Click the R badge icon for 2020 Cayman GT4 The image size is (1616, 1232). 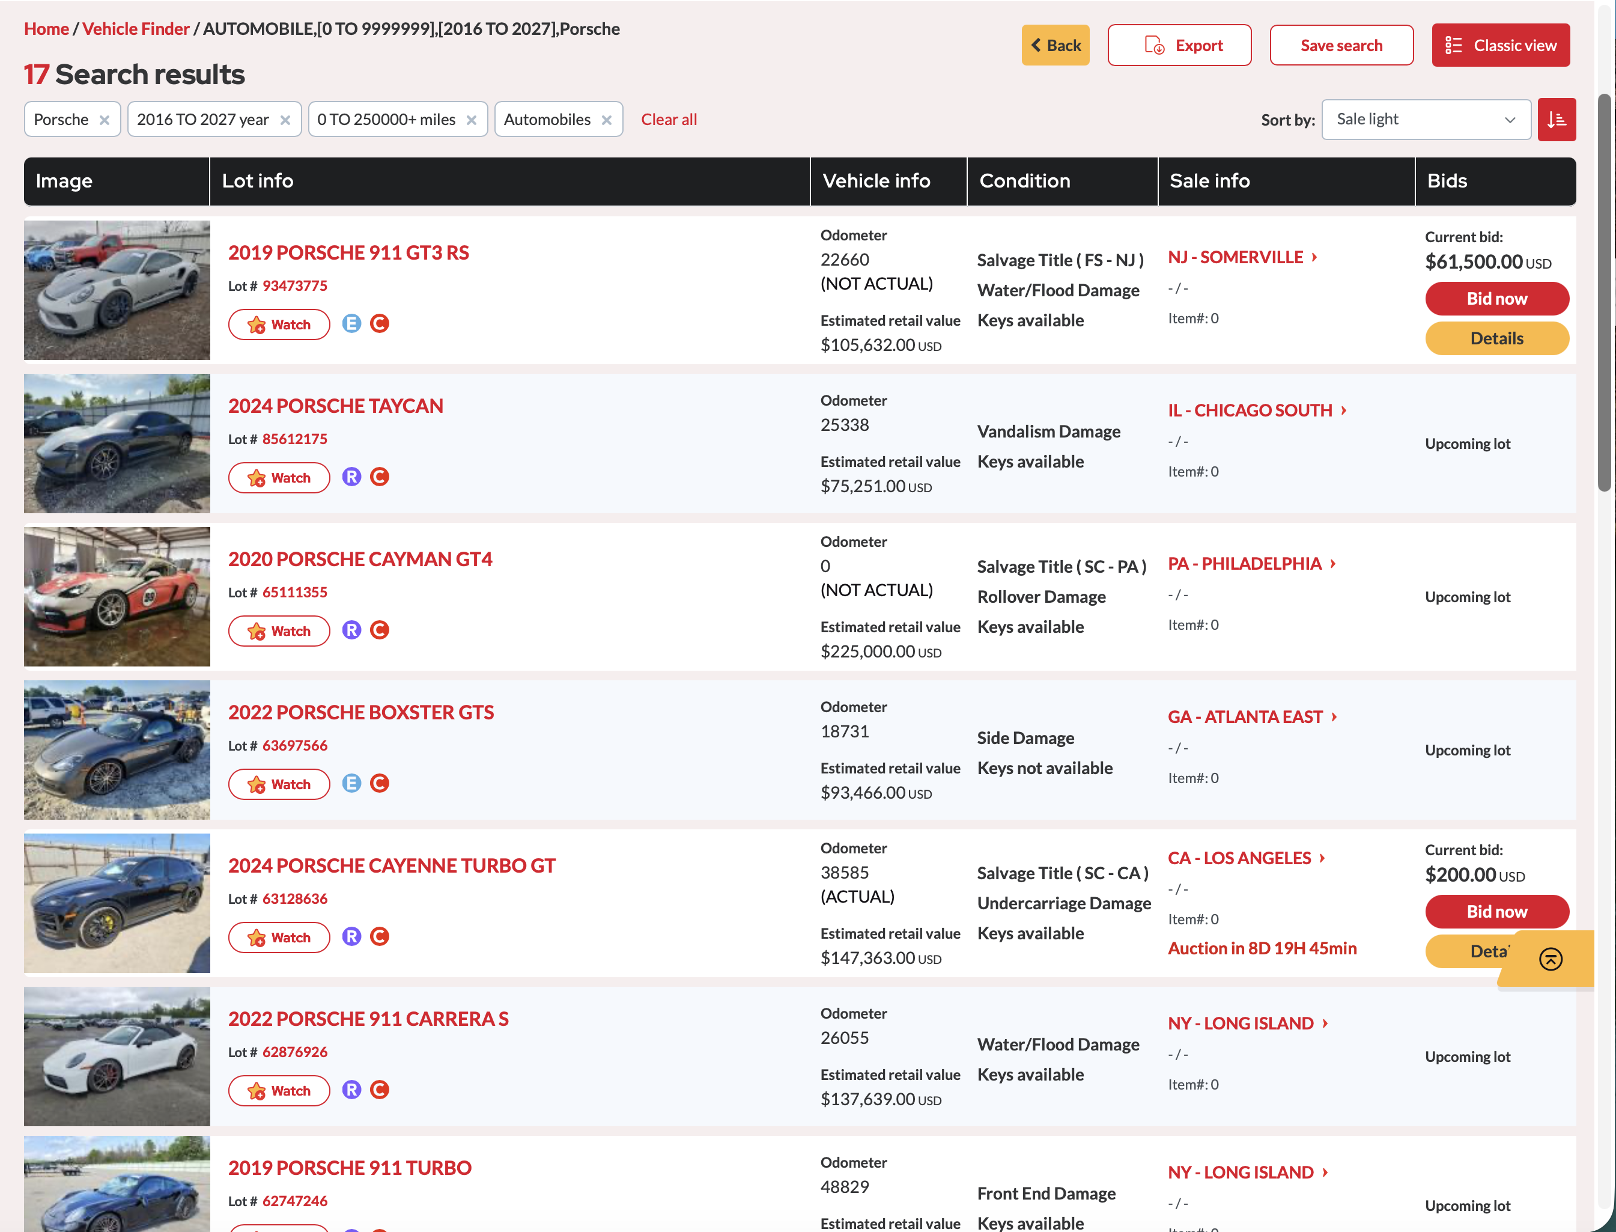click(352, 630)
